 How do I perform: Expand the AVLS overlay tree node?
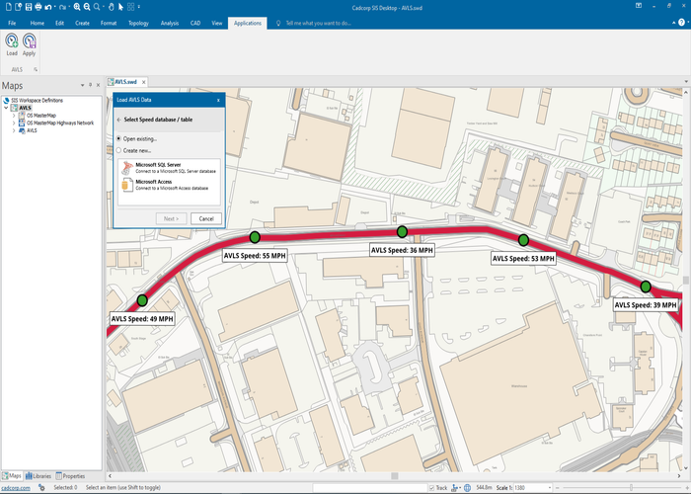(14, 130)
